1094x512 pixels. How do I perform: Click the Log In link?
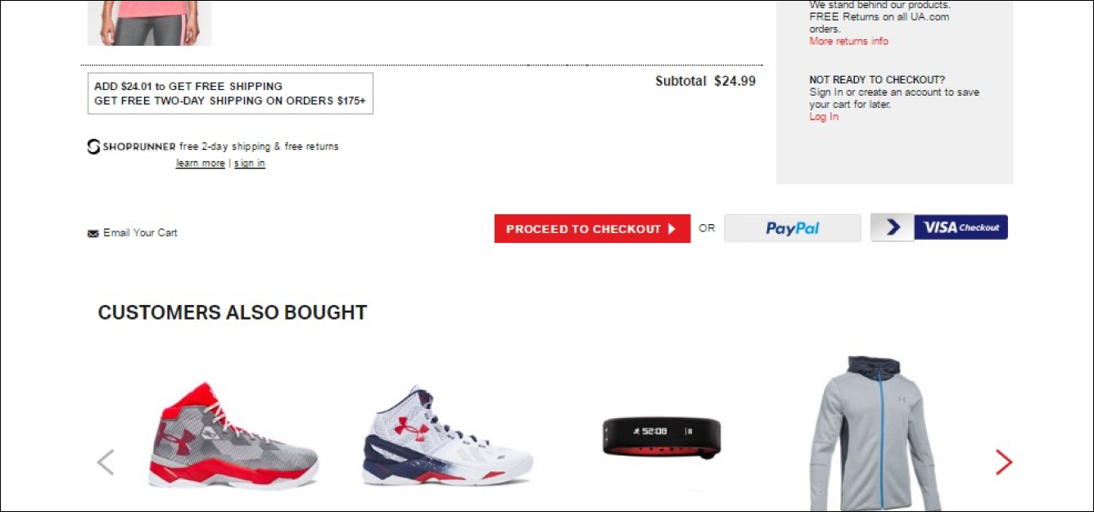tap(824, 116)
